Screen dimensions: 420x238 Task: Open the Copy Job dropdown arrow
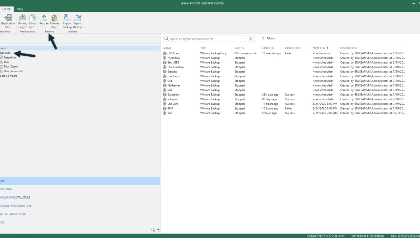coord(35,27)
